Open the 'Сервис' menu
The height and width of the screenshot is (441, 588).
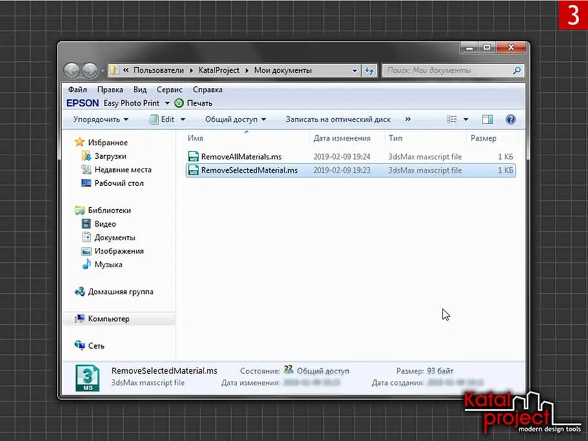coord(169,90)
